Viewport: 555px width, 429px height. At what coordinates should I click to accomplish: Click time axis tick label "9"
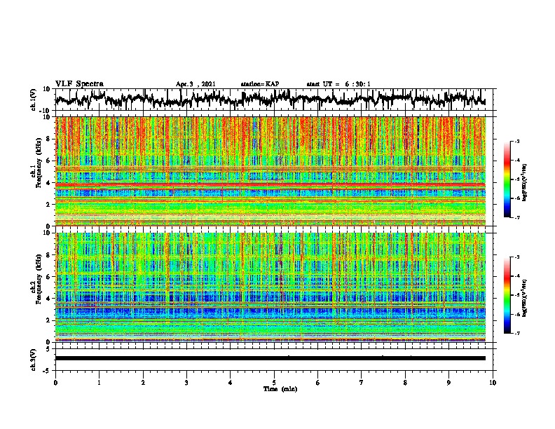[x=448, y=383]
